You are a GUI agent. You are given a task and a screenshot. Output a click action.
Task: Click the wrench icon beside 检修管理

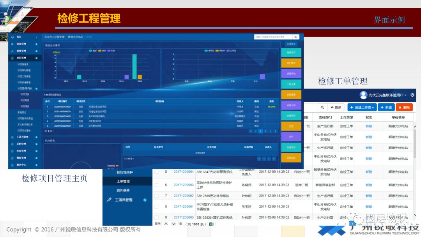[12, 51]
